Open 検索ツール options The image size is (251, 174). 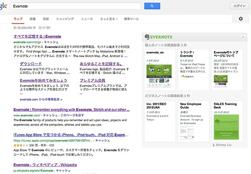tap(131, 19)
